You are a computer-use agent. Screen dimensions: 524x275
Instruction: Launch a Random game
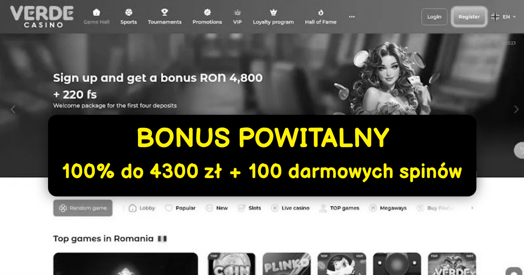(x=83, y=208)
